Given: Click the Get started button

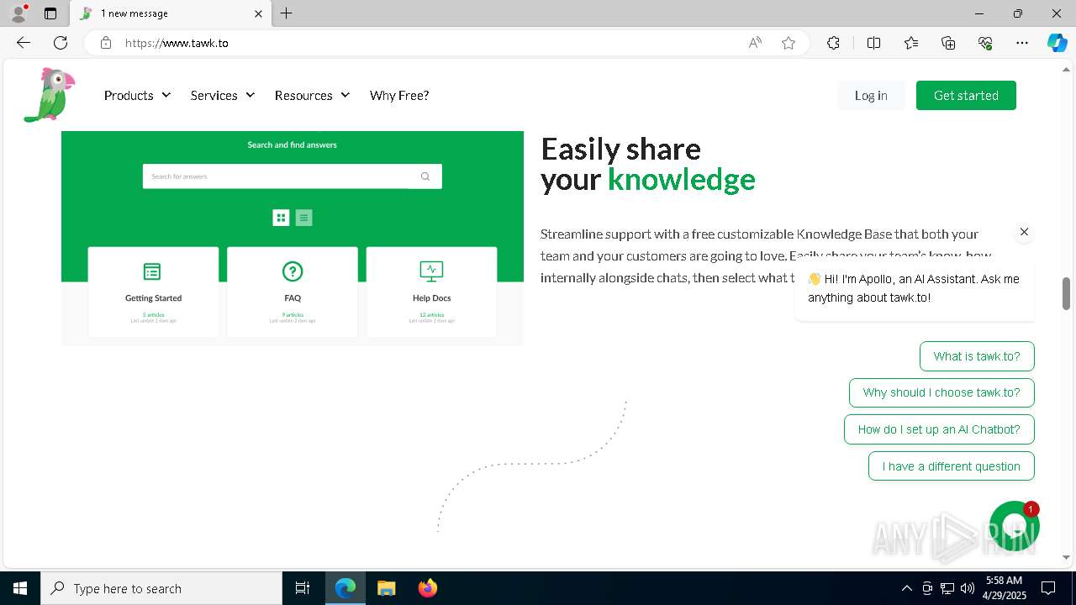Looking at the screenshot, I should click(966, 95).
